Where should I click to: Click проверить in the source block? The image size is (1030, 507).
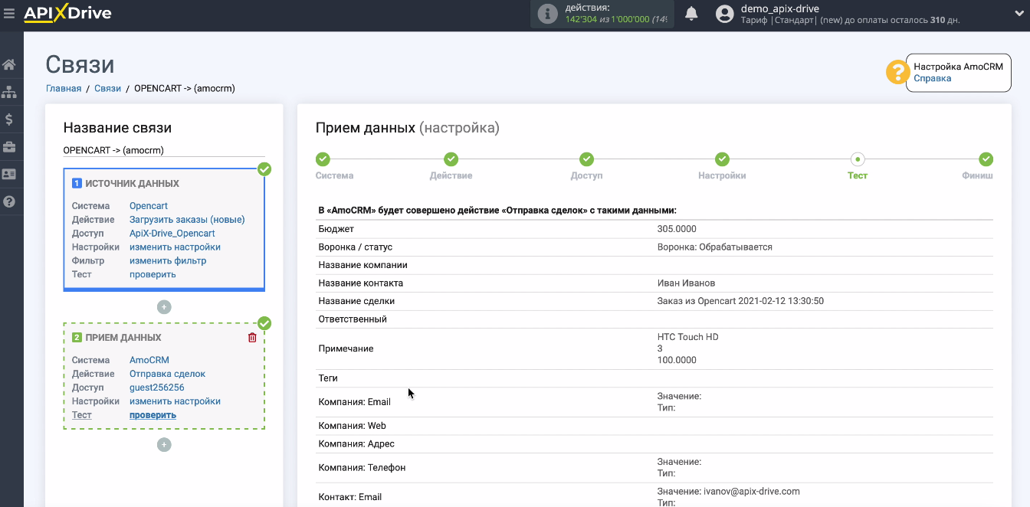tap(153, 275)
